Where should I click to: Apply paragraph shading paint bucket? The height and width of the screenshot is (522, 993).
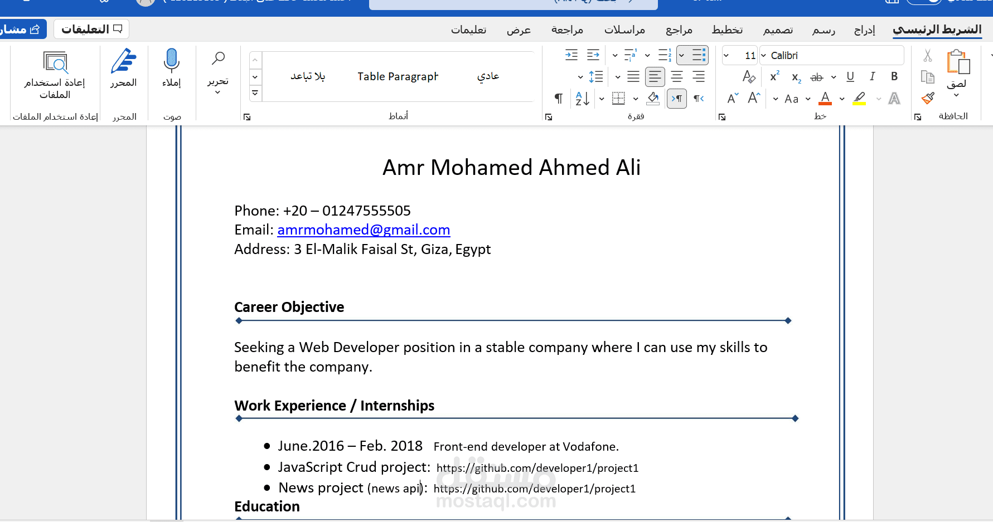click(x=653, y=99)
